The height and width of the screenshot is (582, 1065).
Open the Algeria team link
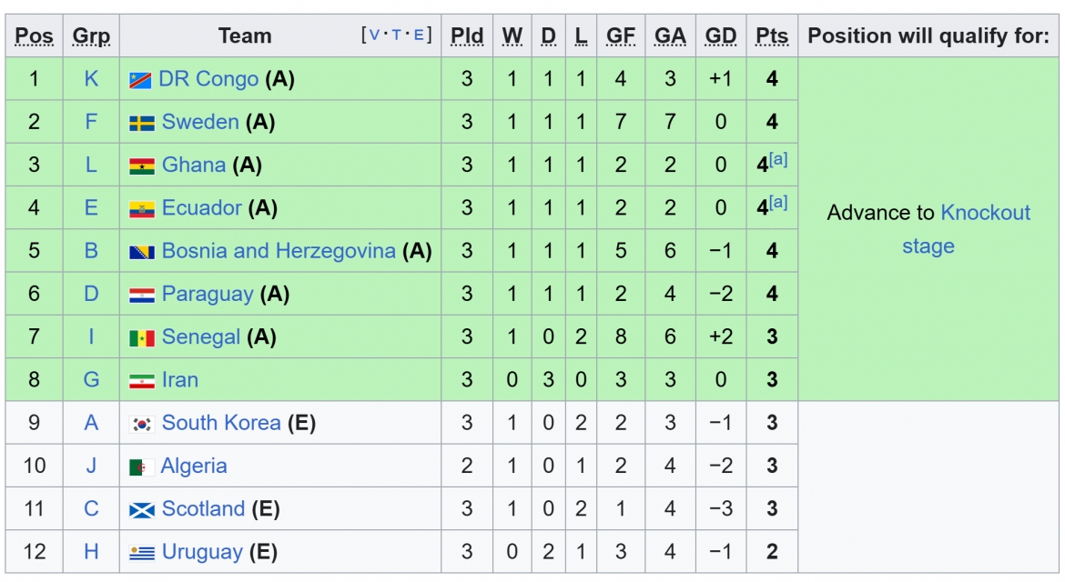194,466
